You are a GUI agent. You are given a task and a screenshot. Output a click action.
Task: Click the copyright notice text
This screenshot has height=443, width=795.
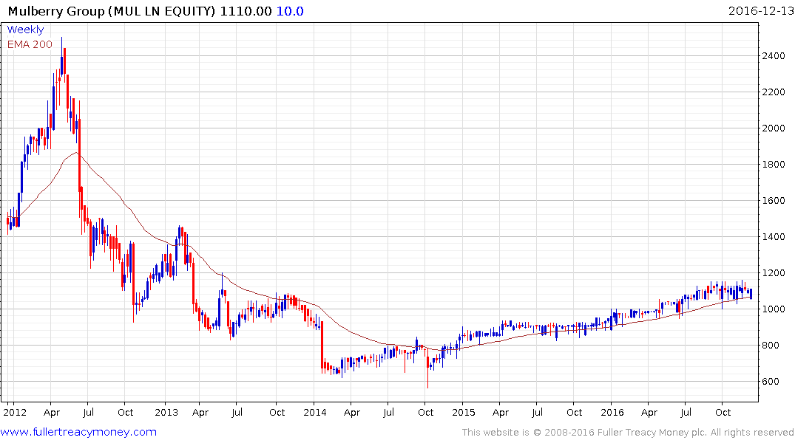click(628, 433)
